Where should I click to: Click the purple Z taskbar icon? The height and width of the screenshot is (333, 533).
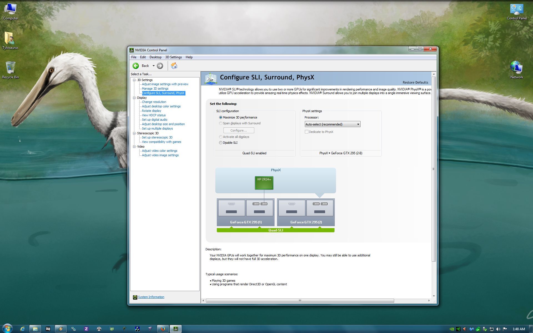(86, 329)
